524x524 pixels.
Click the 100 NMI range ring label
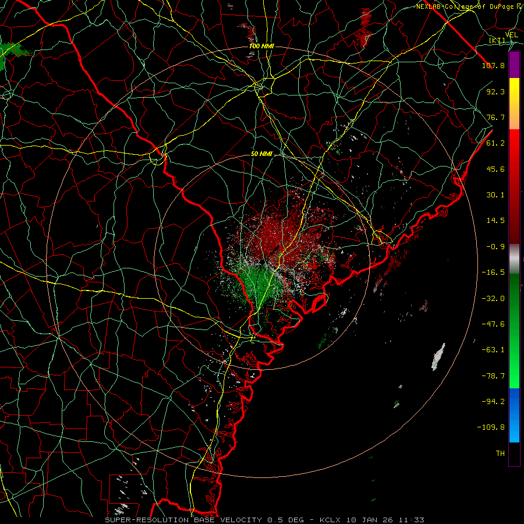(261, 46)
